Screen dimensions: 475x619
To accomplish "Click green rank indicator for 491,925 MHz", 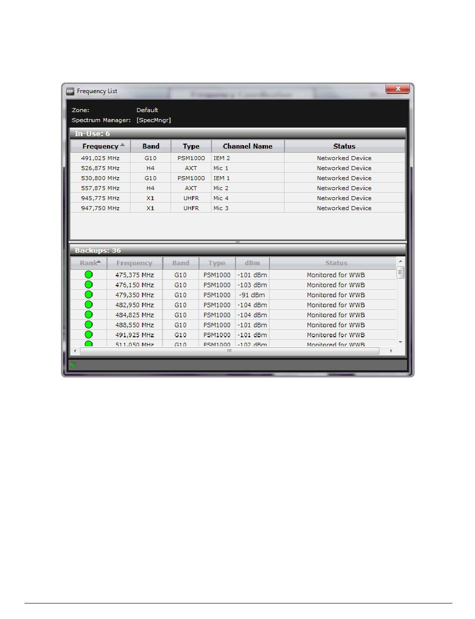I will pos(88,335).
